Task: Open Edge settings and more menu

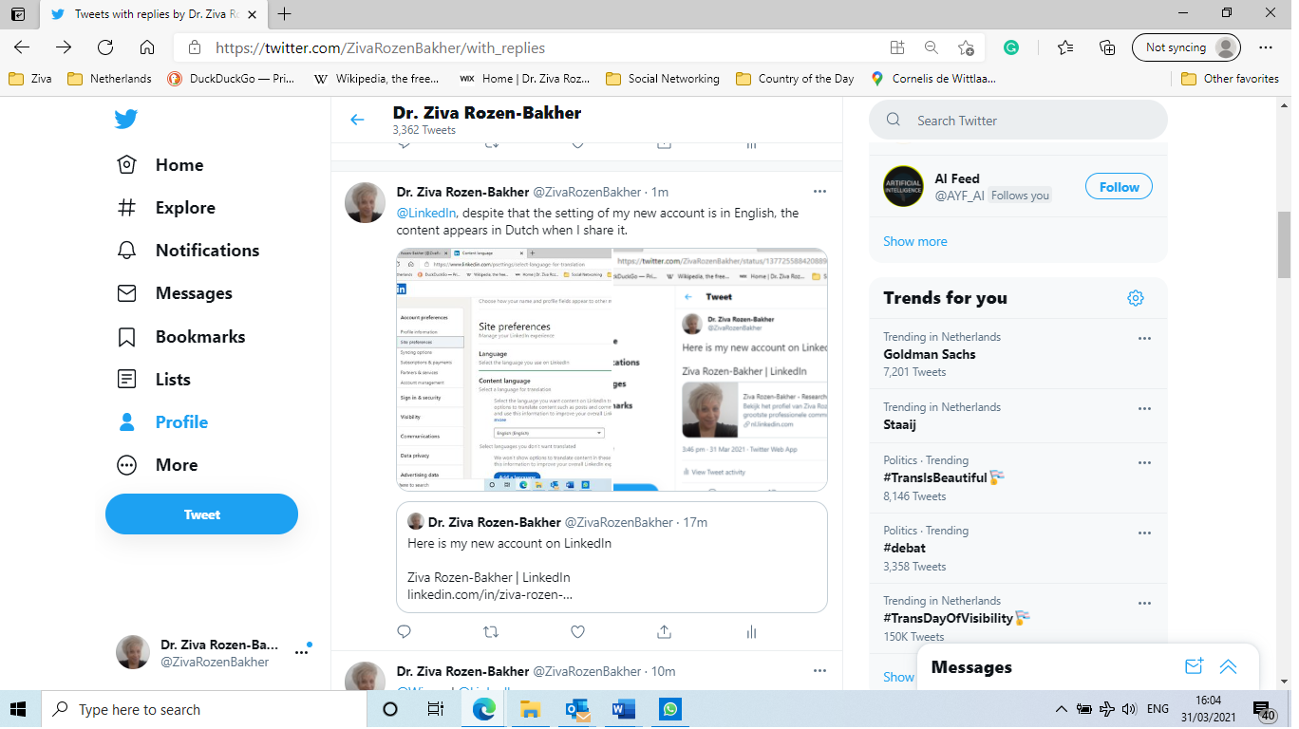Action: tap(1265, 47)
